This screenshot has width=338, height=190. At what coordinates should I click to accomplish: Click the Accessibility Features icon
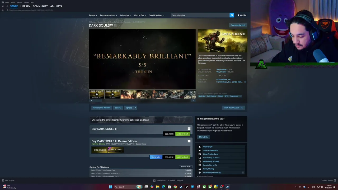[x=200, y=173]
